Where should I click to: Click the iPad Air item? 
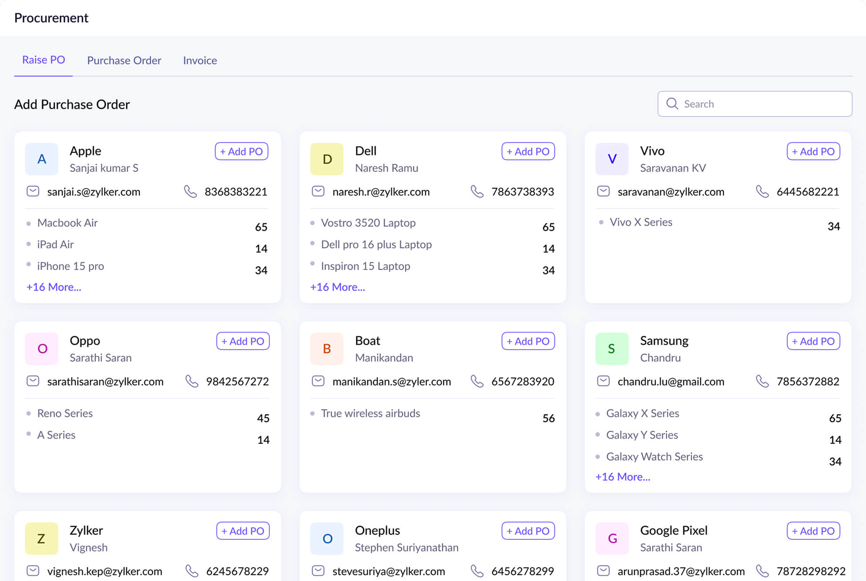pyautogui.click(x=55, y=244)
